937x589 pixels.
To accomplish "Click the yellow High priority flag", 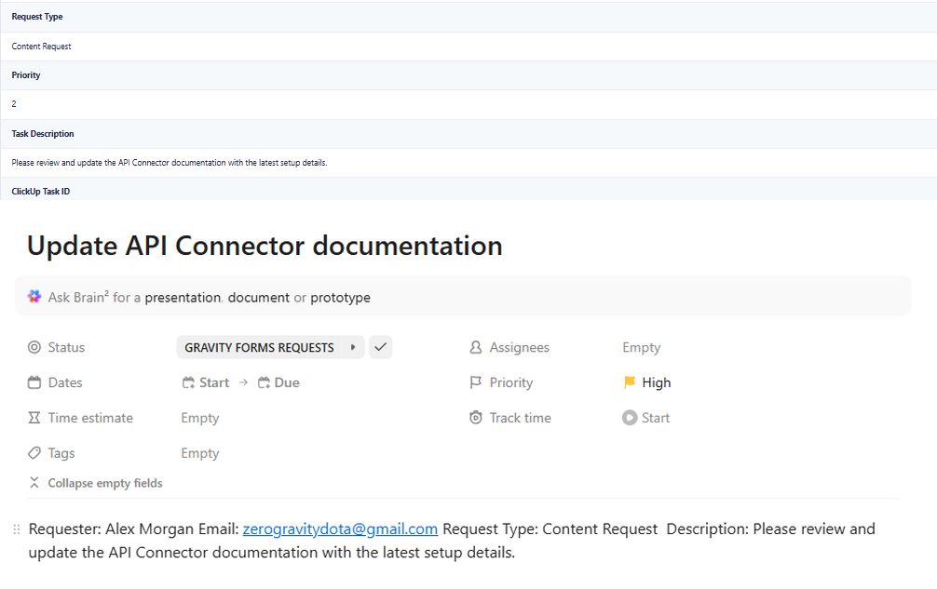I will pos(630,382).
